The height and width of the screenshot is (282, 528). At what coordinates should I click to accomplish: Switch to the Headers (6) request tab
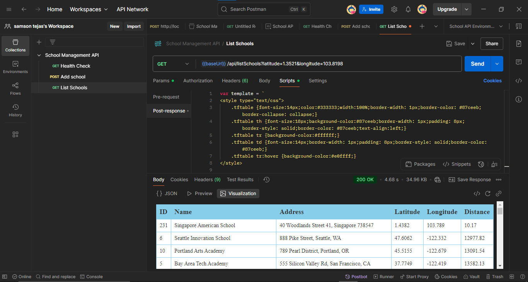(235, 81)
